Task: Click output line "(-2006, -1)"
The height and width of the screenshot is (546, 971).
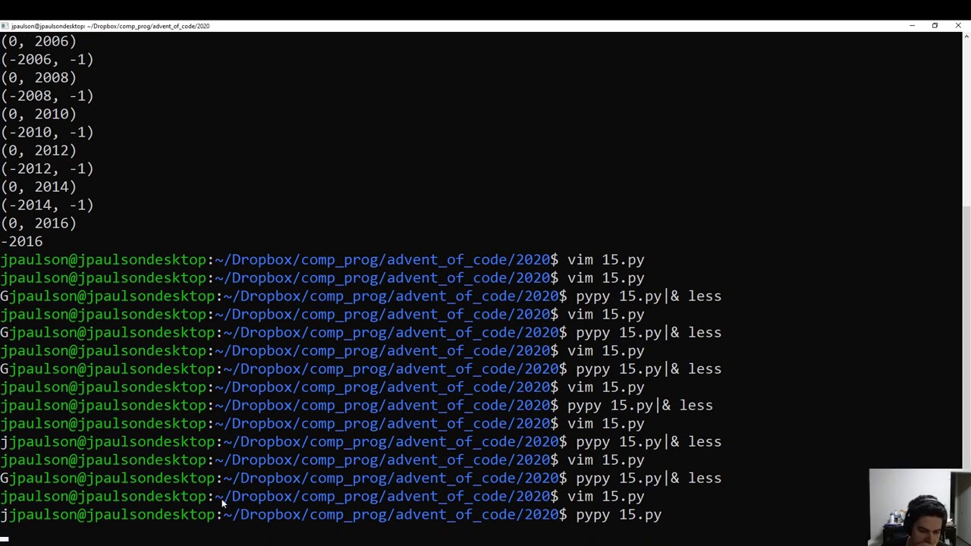Action: coord(47,59)
